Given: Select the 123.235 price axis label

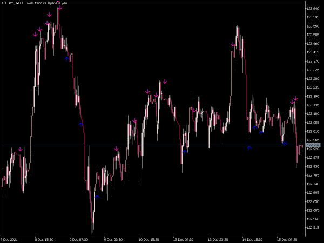Looking at the screenshot, I should [313, 87].
